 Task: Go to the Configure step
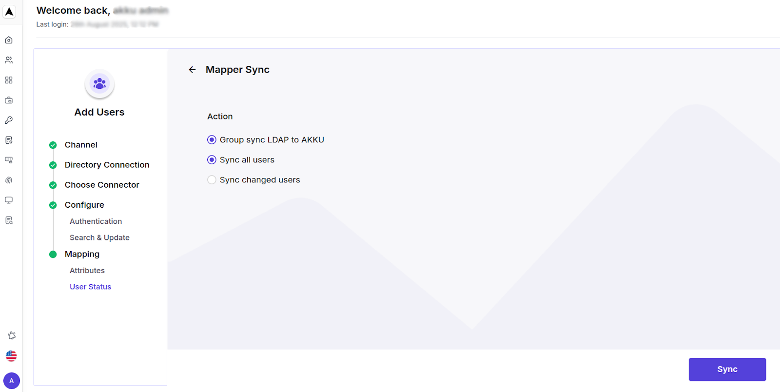click(84, 205)
